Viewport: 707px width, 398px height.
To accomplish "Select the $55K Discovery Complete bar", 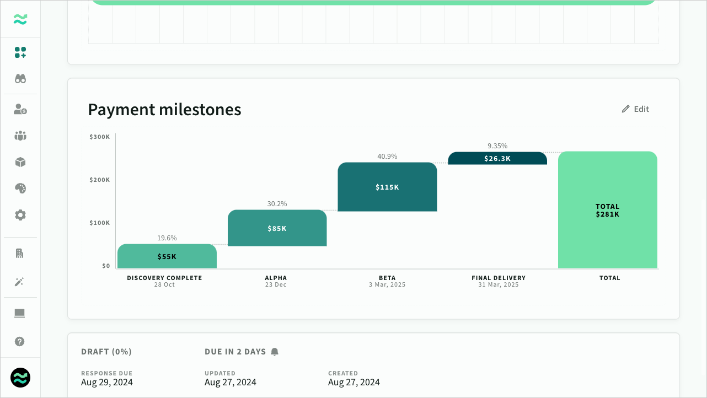I will pyautogui.click(x=167, y=256).
